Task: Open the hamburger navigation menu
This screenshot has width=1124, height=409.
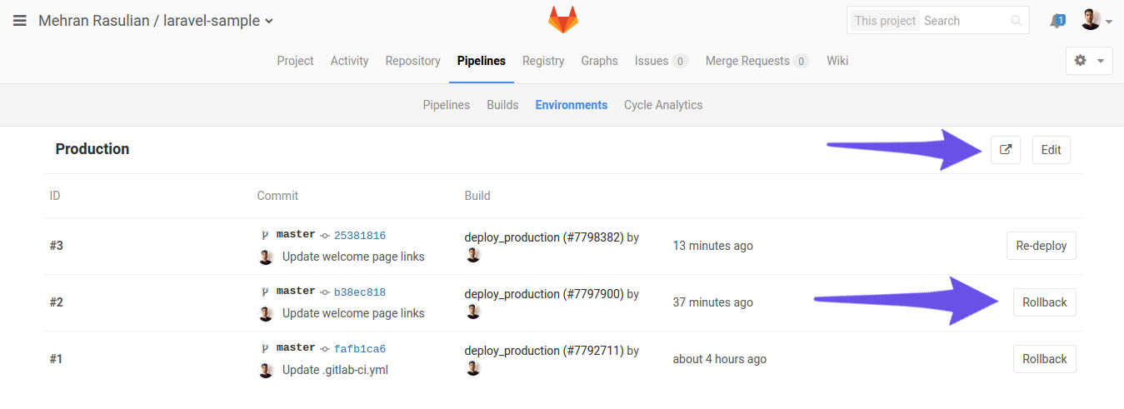Action: [x=20, y=21]
